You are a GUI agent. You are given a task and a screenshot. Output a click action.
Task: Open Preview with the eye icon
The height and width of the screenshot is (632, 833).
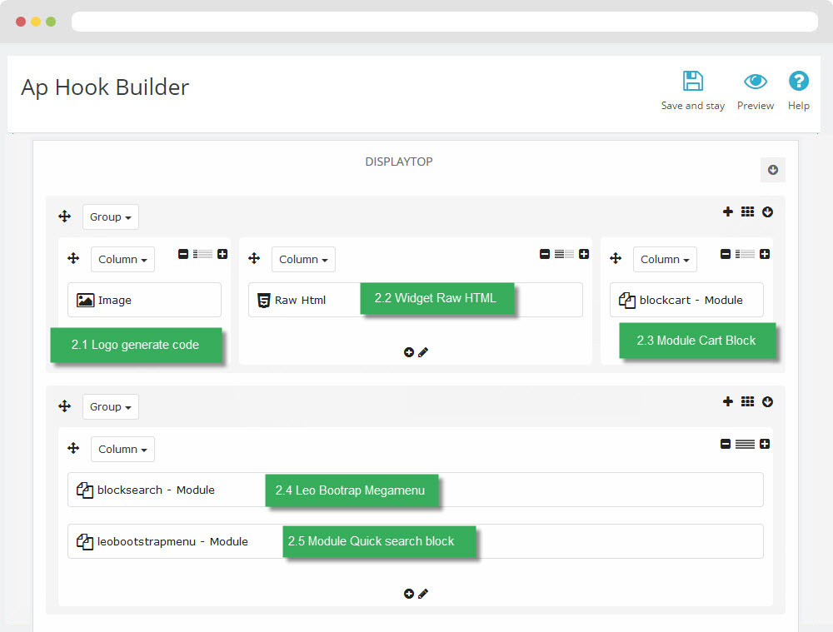755,82
